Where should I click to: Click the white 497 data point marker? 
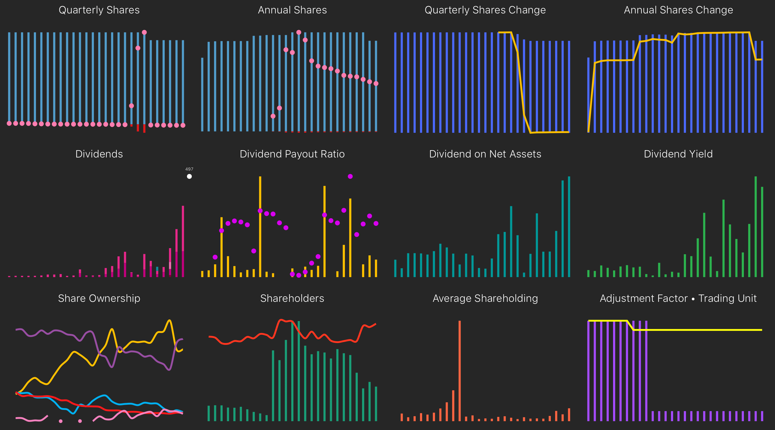[x=189, y=176]
